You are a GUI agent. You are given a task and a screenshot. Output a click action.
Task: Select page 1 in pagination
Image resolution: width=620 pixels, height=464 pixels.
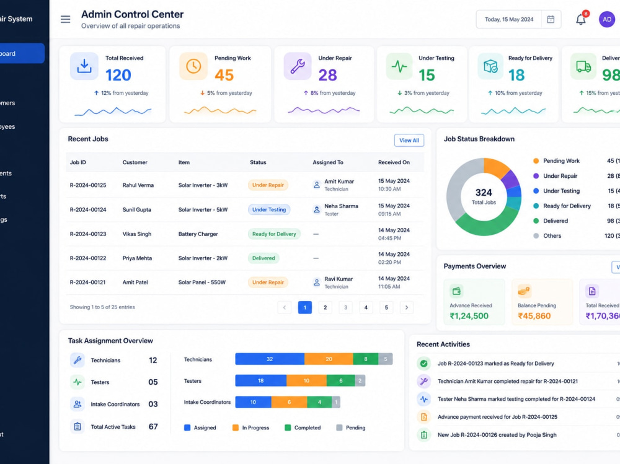click(x=305, y=307)
